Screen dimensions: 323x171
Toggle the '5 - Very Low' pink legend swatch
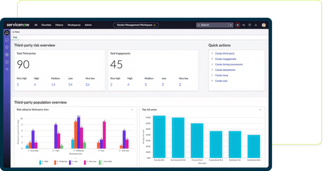pyautogui.click(x=85, y=163)
